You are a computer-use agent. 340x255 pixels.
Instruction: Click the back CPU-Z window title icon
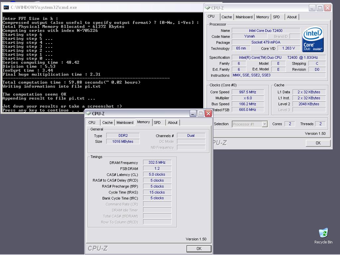click(208, 8)
